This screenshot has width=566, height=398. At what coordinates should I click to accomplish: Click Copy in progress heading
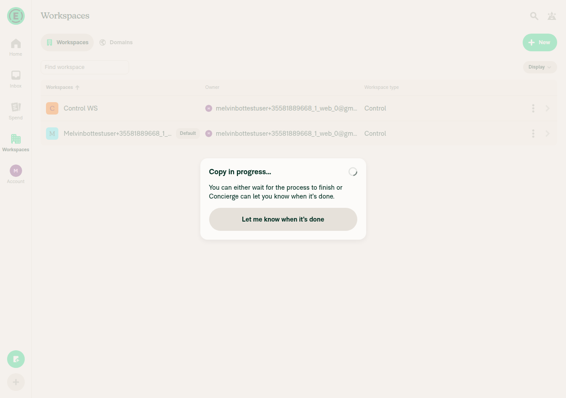(240, 172)
